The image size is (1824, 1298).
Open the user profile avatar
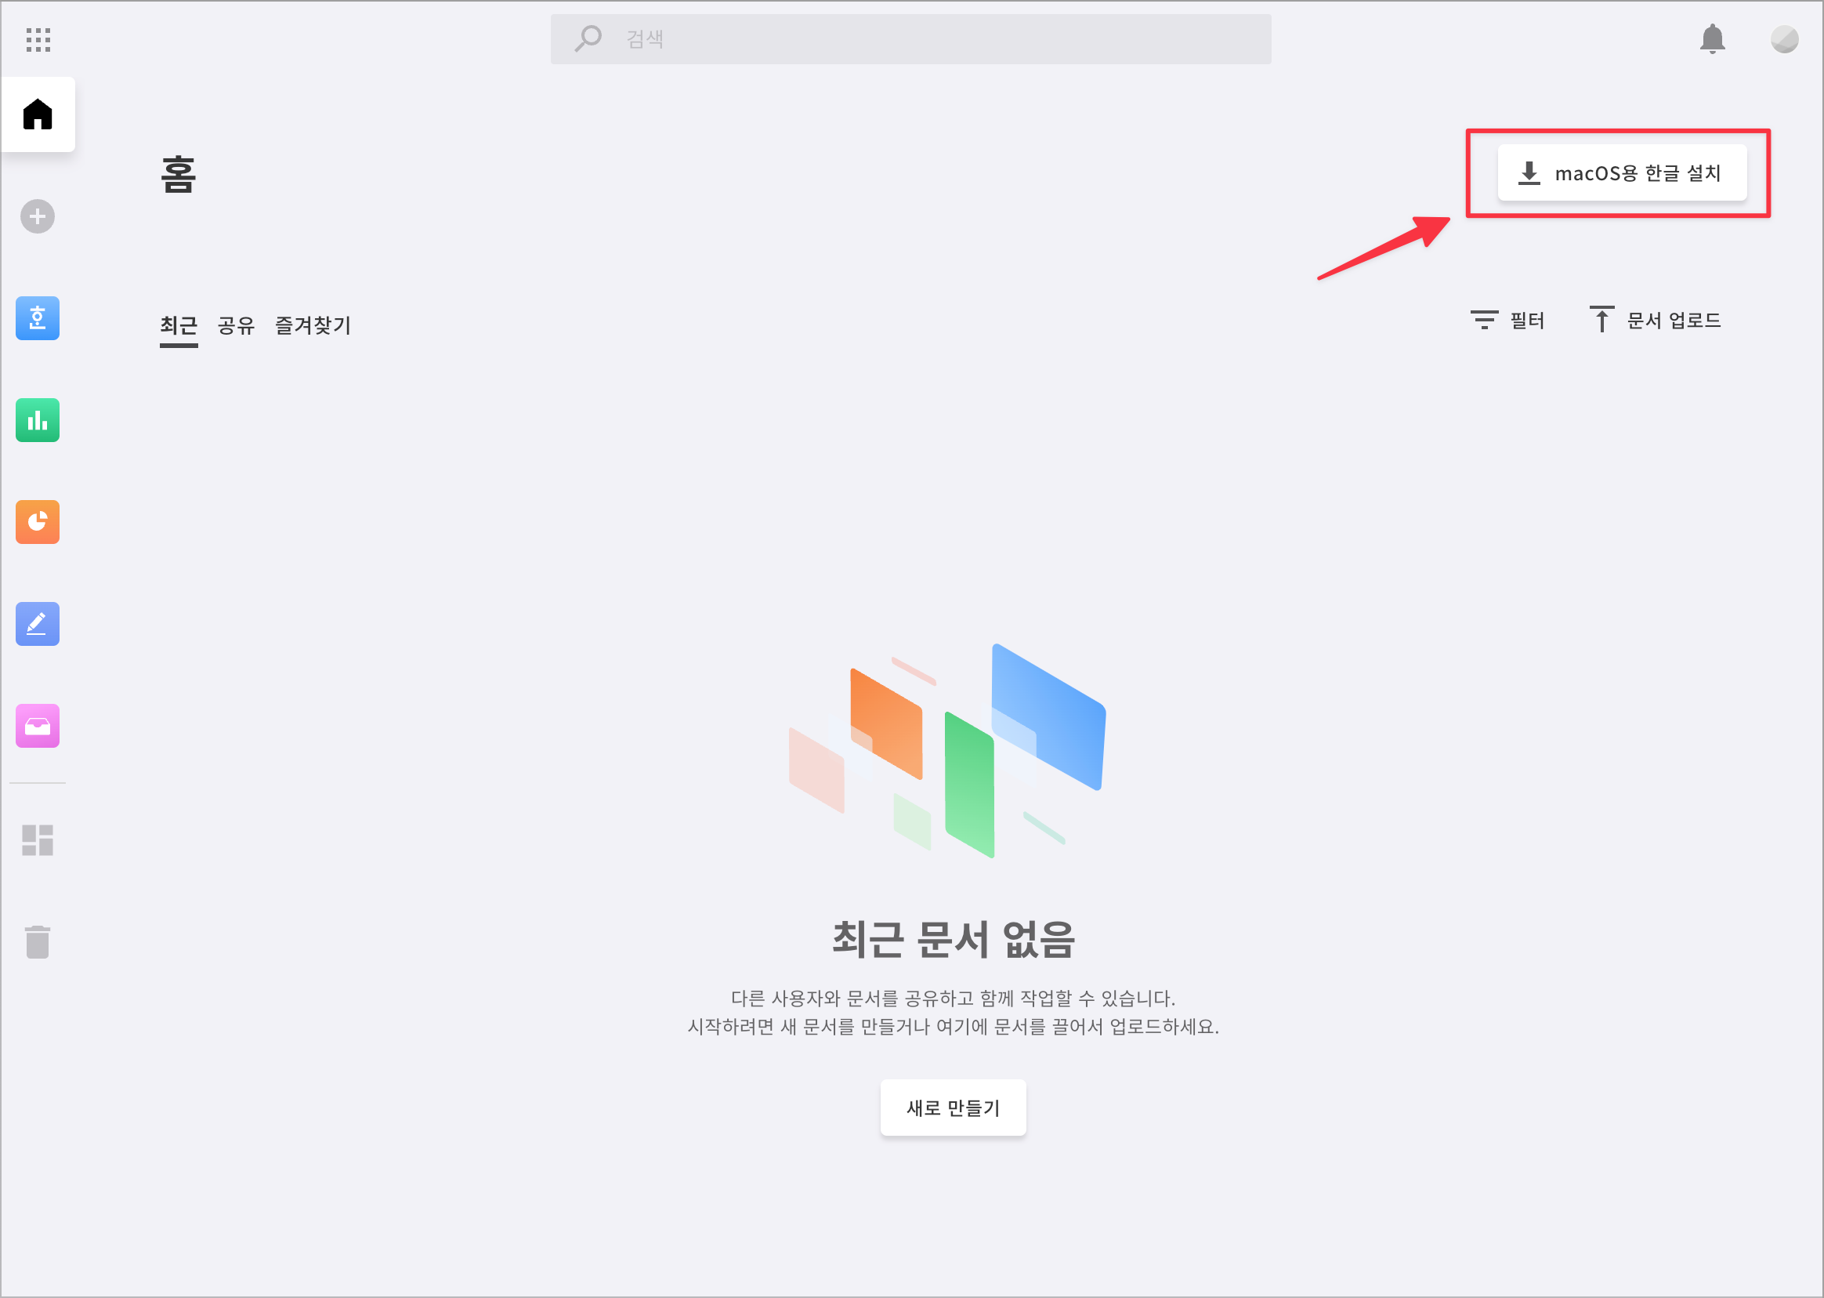coord(1785,39)
